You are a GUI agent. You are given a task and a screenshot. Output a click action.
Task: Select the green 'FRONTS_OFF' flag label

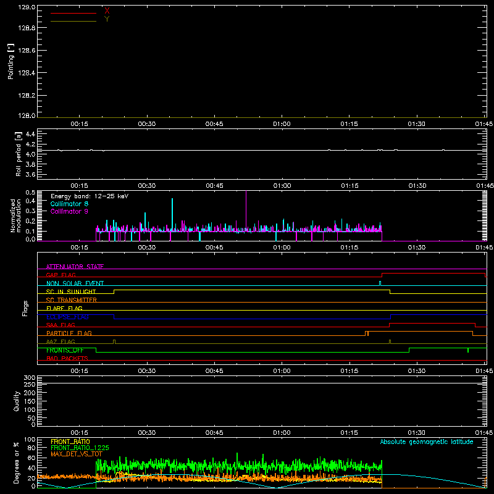[x=65, y=350]
